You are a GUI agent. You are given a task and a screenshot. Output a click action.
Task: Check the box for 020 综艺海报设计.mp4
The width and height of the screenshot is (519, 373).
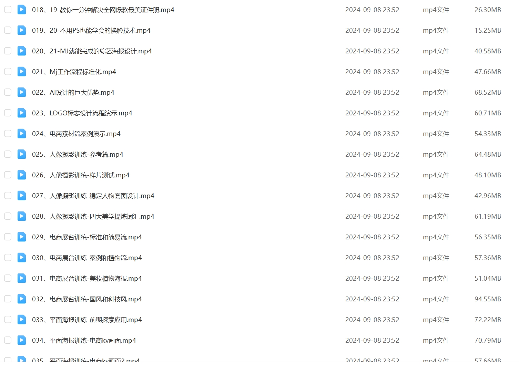[8, 51]
